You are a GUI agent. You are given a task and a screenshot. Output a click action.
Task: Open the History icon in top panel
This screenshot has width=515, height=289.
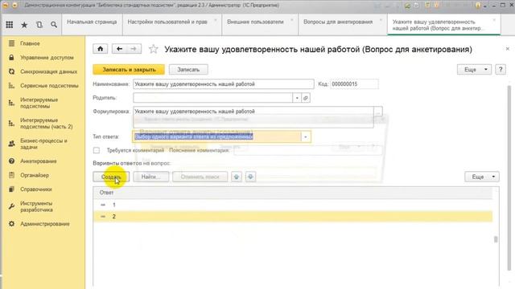(39, 25)
